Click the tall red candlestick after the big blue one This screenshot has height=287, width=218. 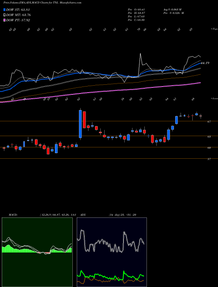[x=84, y=120]
